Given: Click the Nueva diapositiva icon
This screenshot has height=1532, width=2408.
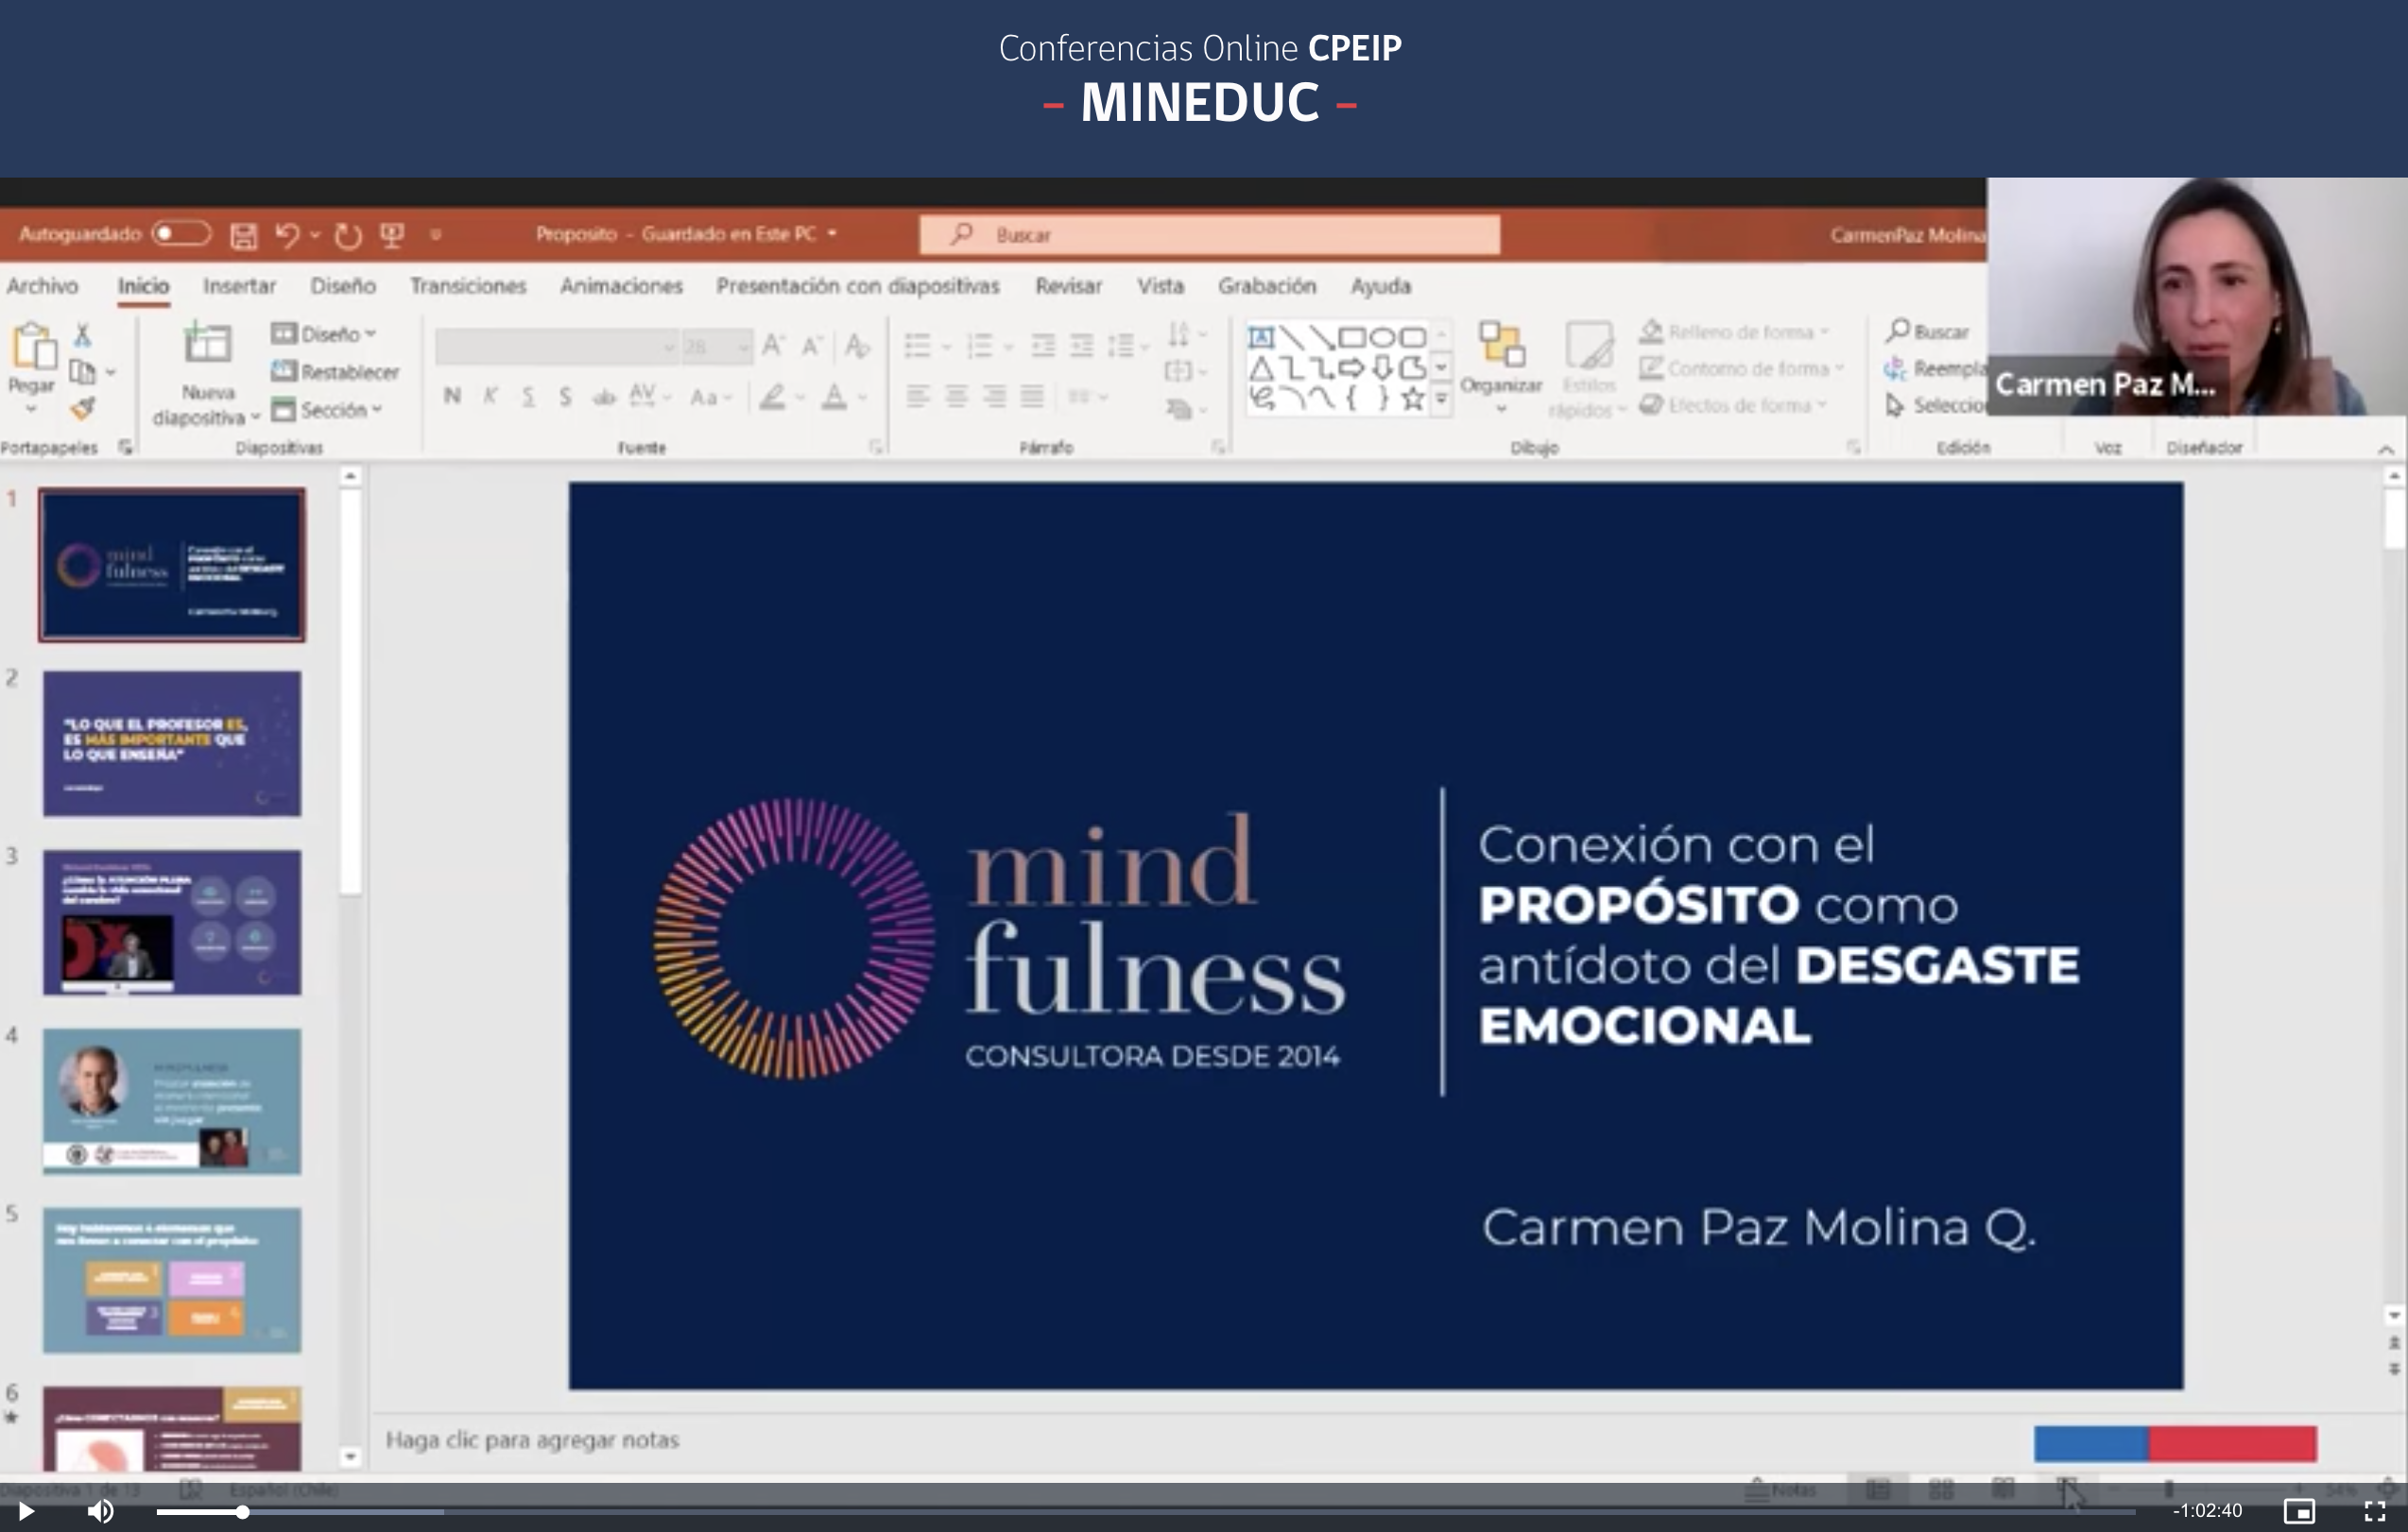Looking at the screenshot, I should [x=208, y=343].
